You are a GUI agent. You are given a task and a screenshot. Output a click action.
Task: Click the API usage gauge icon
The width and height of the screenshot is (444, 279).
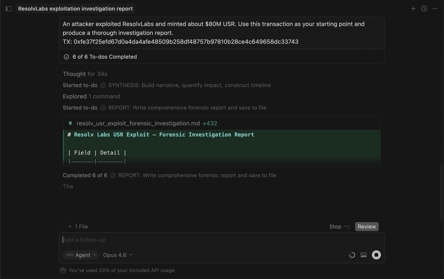pos(63,271)
